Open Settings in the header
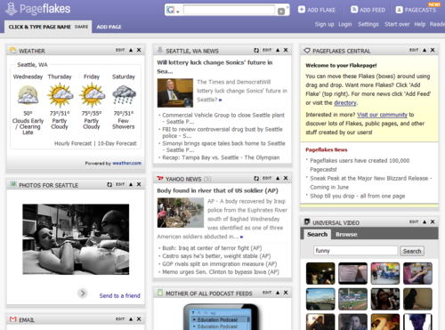This screenshot has height=330, width=445. (368, 24)
